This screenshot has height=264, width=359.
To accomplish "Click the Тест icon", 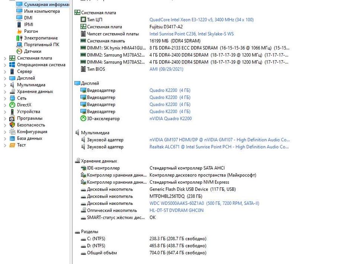I will [12, 145].
